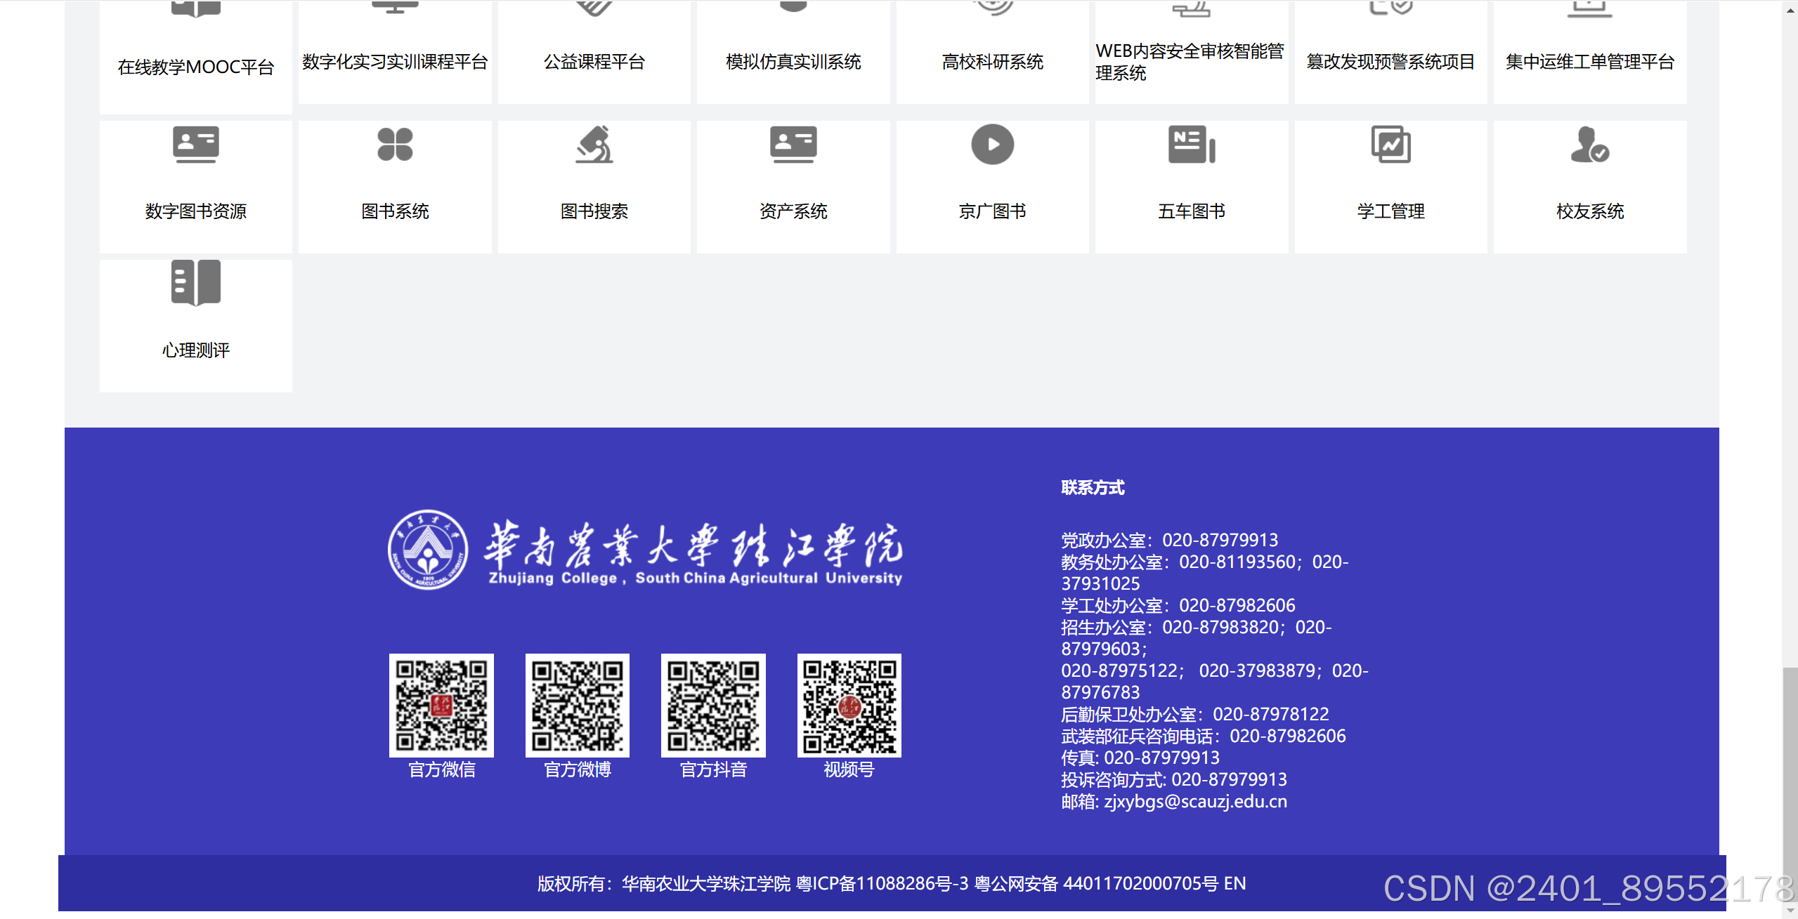Open the 公益课程平台 tile
The image size is (1798, 919).
(x=594, y=62)
